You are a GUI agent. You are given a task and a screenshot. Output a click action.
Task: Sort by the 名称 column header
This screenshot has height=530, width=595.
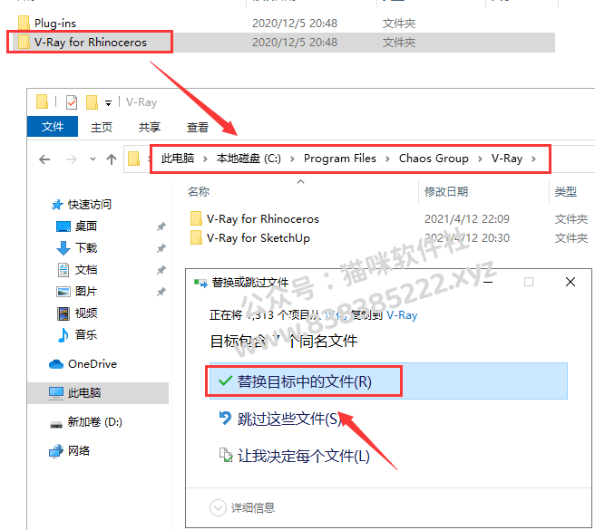click(x=199, y=192)
